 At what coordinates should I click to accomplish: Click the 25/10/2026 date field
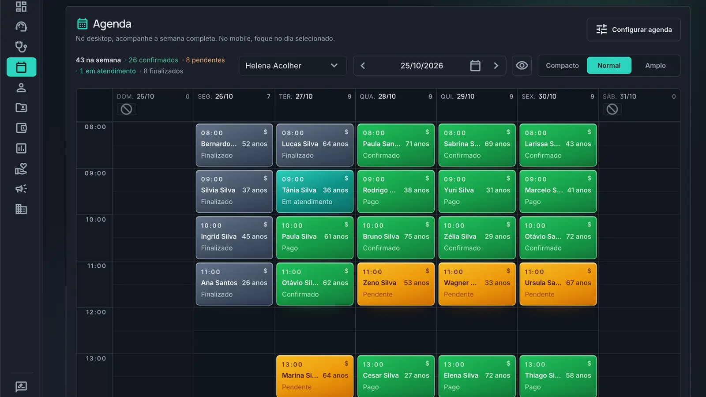point(422,66)
